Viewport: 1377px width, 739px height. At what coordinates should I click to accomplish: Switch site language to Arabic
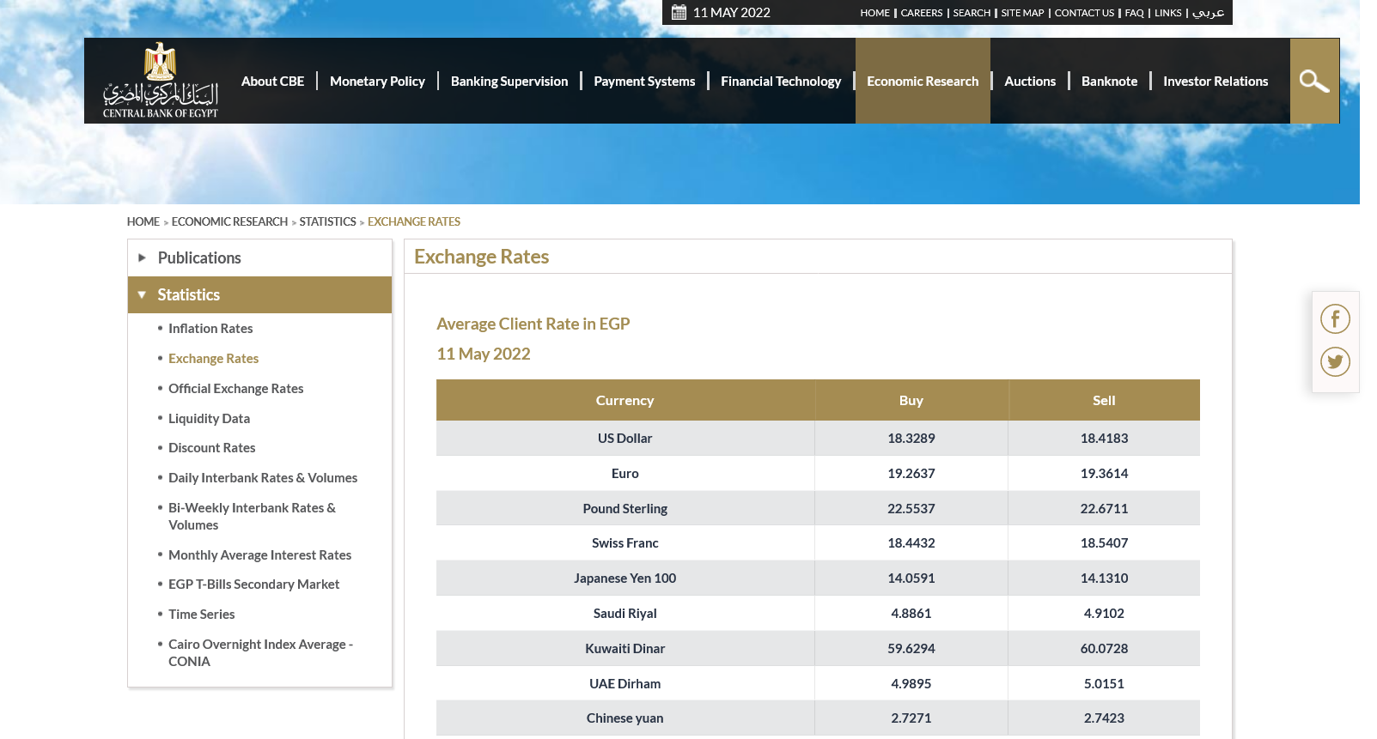click(x=1208, y=13)
